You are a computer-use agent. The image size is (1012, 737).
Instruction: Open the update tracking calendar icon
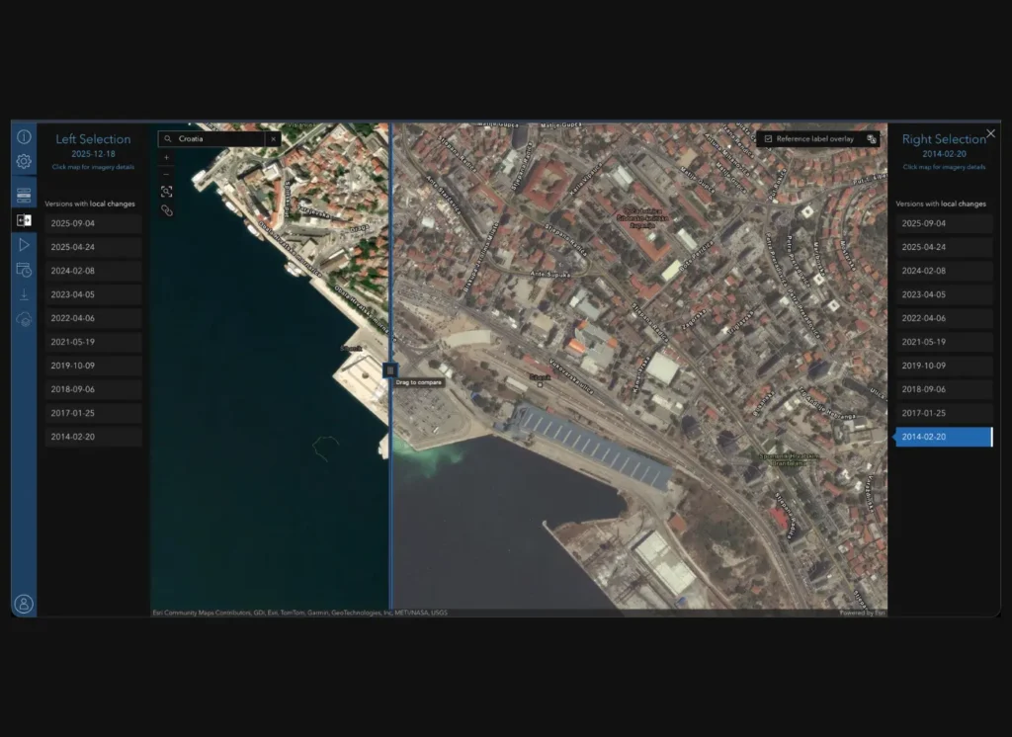click(x=24, y=270)
